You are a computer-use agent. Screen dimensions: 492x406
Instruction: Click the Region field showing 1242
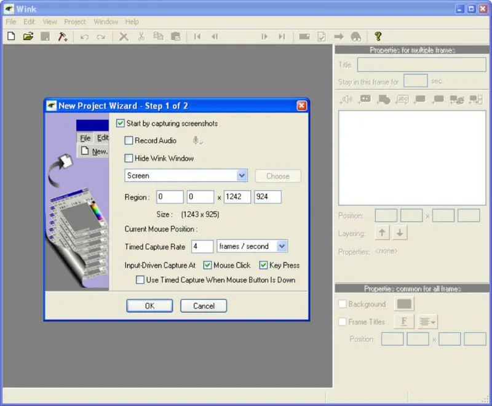(x=237, y=197)
